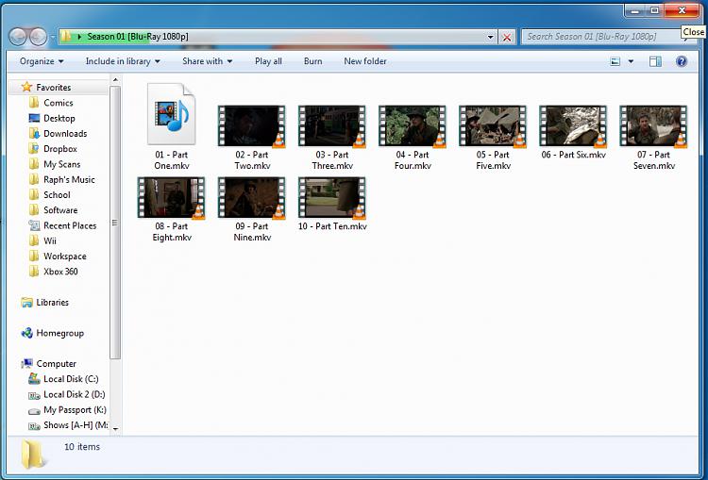Open Dropbox in Favorites

click(x=52, y=149)
